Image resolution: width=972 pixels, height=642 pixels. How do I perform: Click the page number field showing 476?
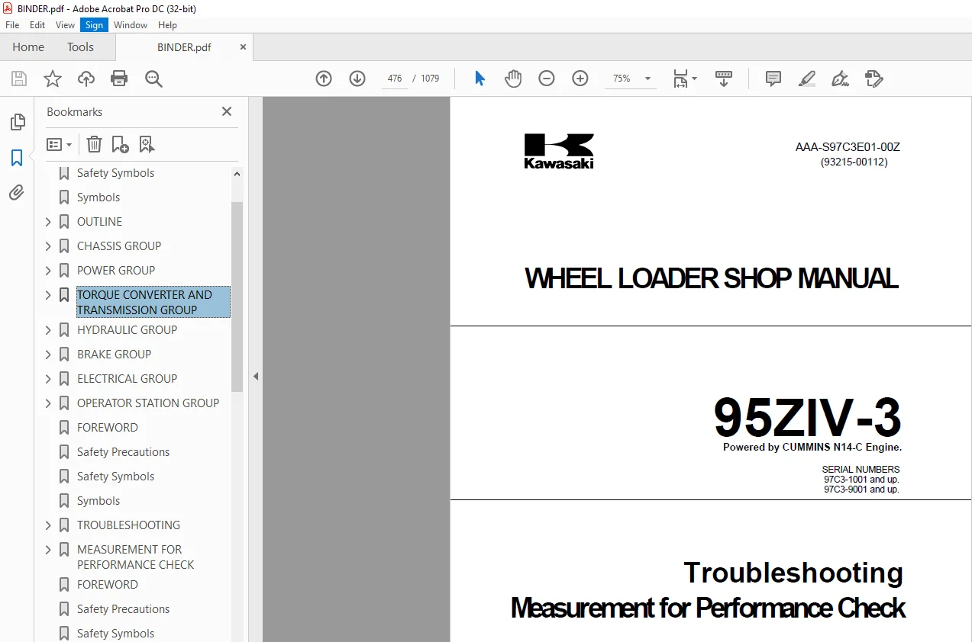(395, 79)
